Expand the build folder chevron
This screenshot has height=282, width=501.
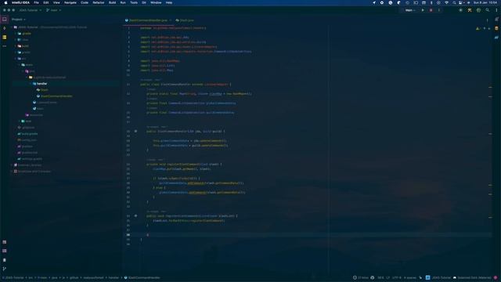[16, 46]
